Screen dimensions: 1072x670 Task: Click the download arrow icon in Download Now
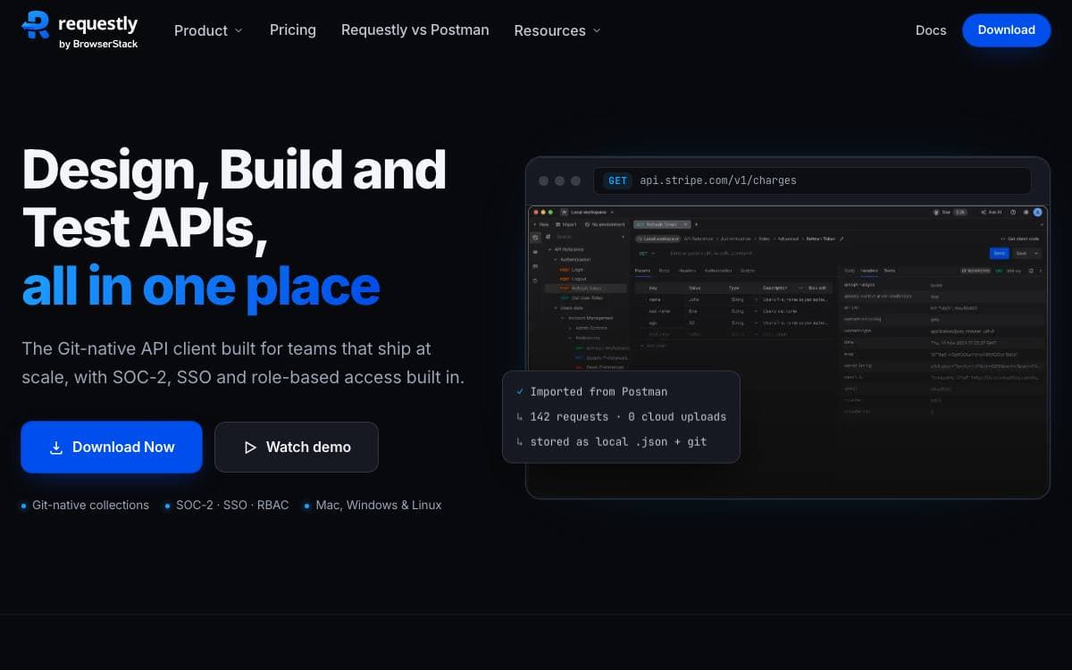[x=56, y=448]
